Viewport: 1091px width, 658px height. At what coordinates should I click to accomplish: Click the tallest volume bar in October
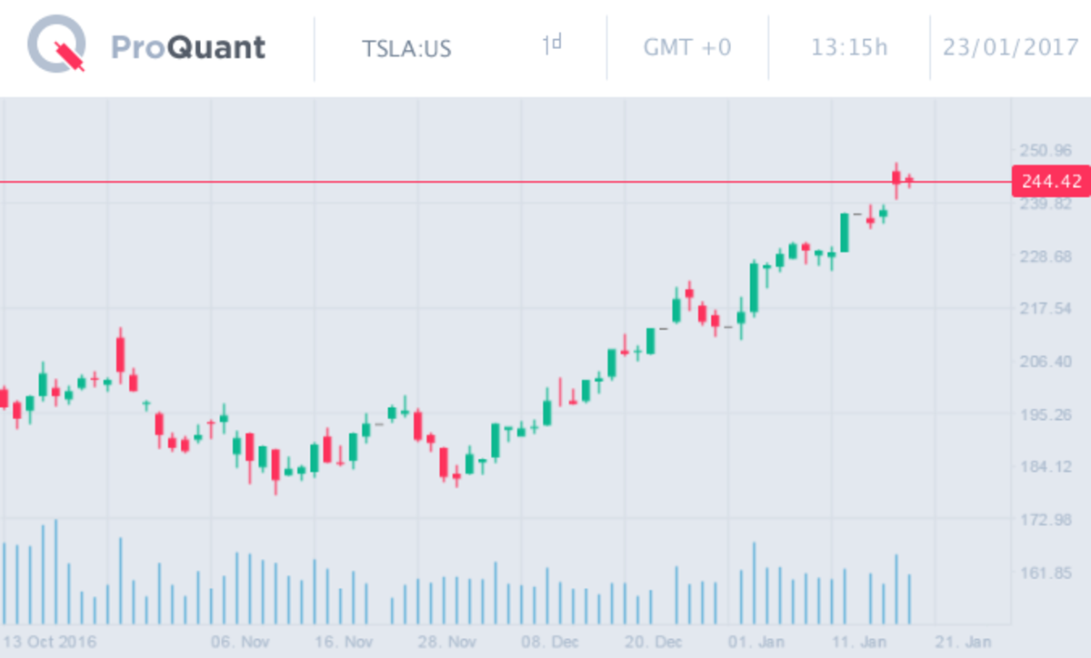pos(55,573)
